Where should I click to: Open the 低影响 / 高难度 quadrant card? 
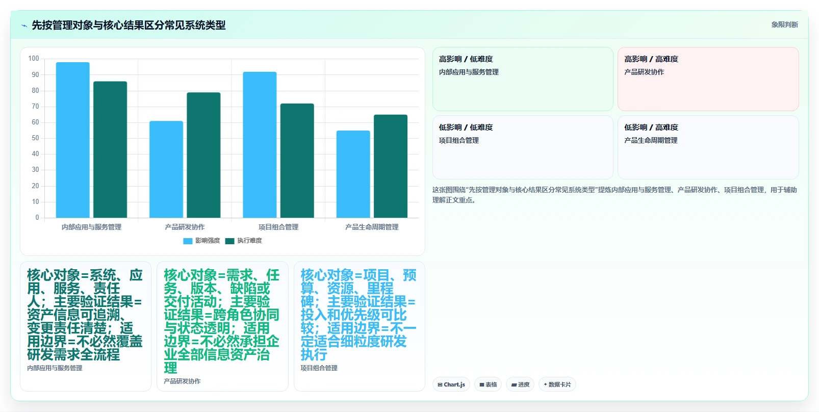coord(708,147)
